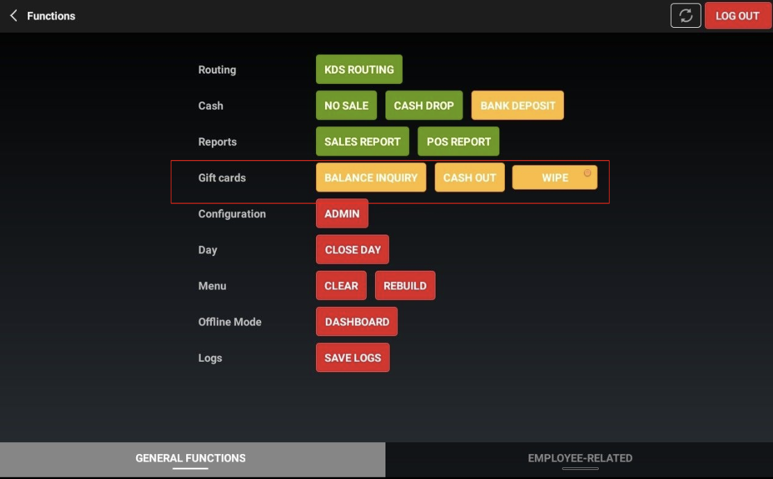Start a BANK DEPOSIT
Screen dimensions: 773x479
(x=517, y=106)
